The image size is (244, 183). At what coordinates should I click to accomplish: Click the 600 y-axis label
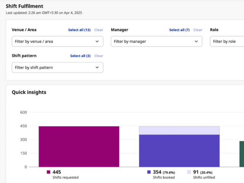tap(24, 112)
